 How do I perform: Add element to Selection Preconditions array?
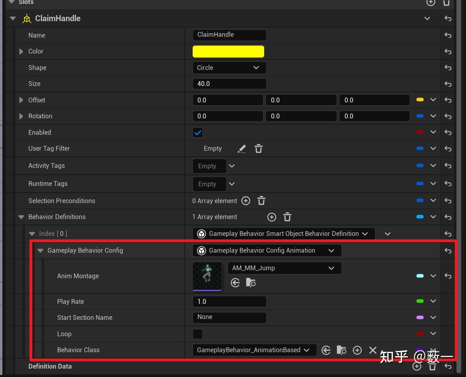[x=246, y=201]
